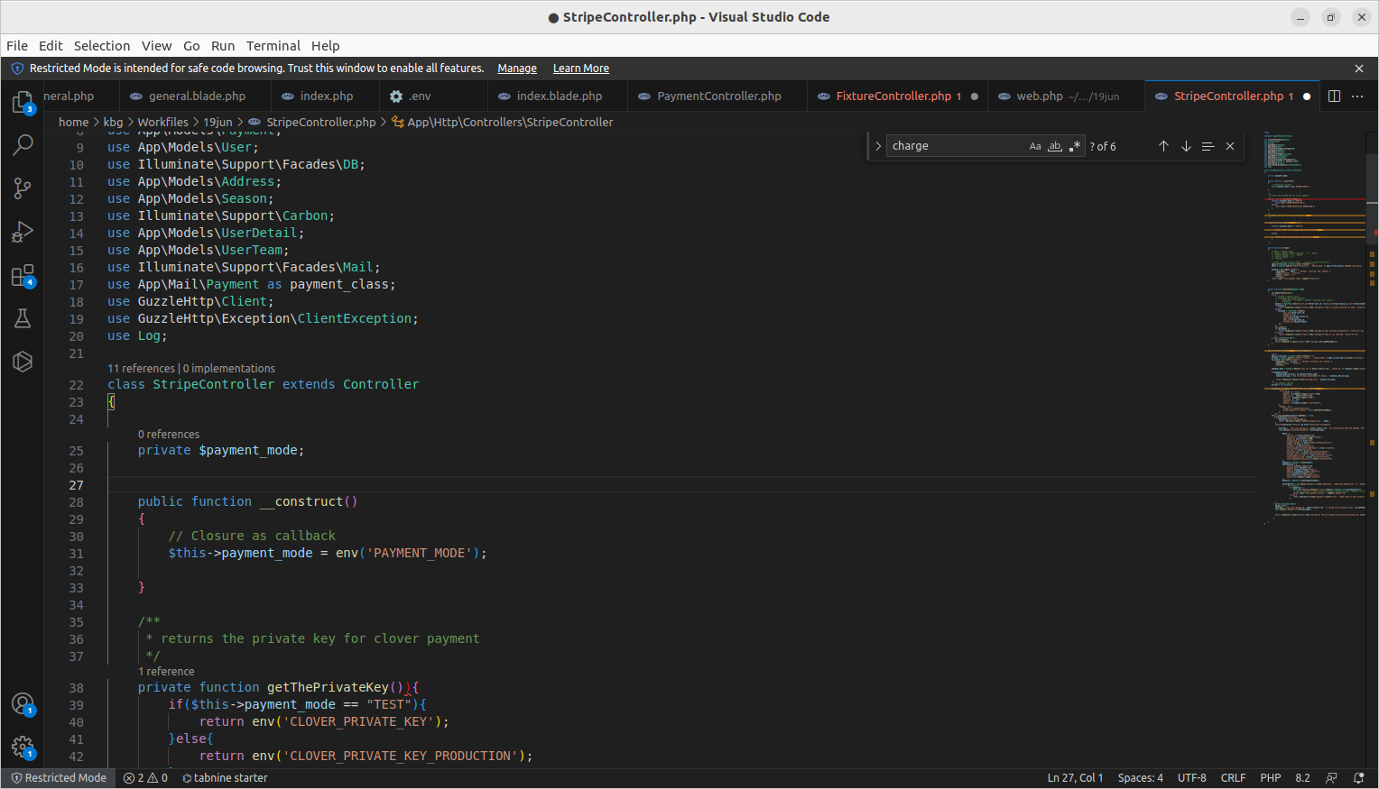Open the Help menu
The image size is (1379, 789).
pos(326,46)
